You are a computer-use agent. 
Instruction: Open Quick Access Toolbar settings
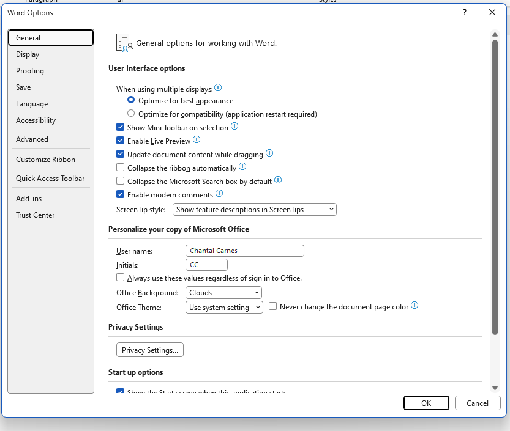tap(51, 179)
